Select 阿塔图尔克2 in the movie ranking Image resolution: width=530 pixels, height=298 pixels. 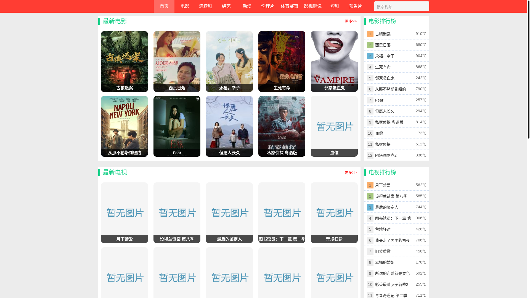(386, 155)
